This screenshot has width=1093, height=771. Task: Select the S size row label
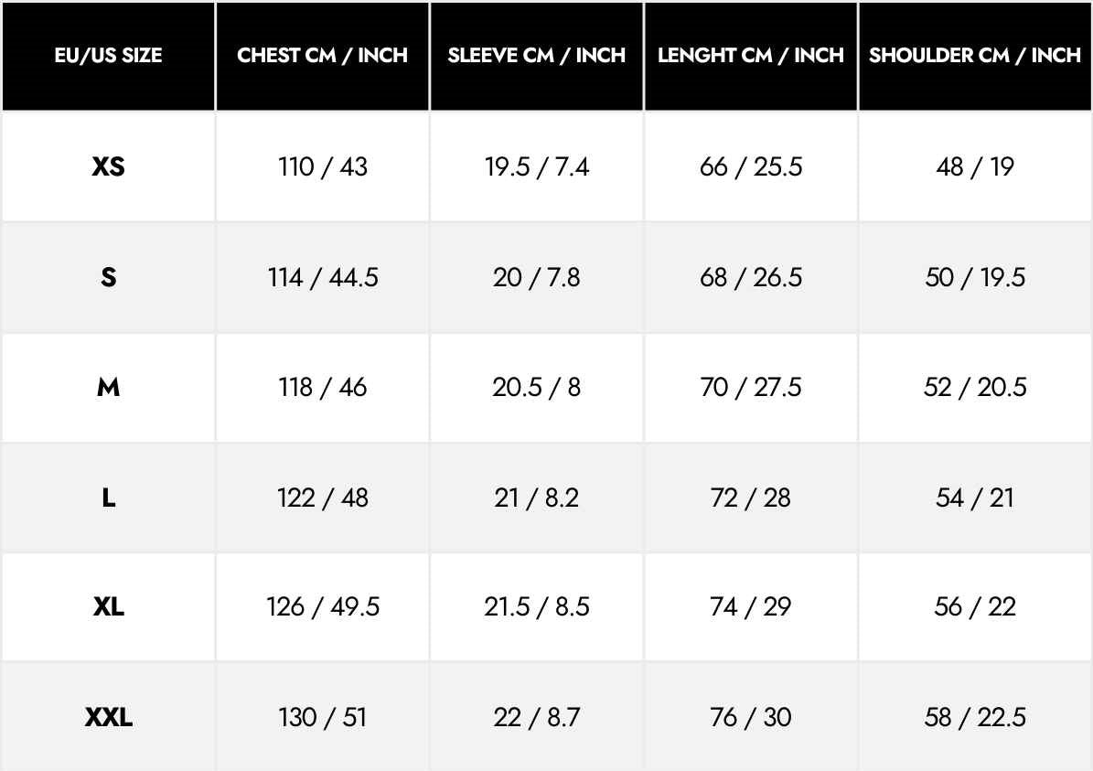(x=108, y=277)
